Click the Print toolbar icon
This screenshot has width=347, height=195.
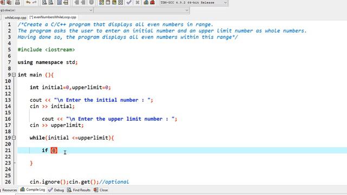(x=17, y=2)
